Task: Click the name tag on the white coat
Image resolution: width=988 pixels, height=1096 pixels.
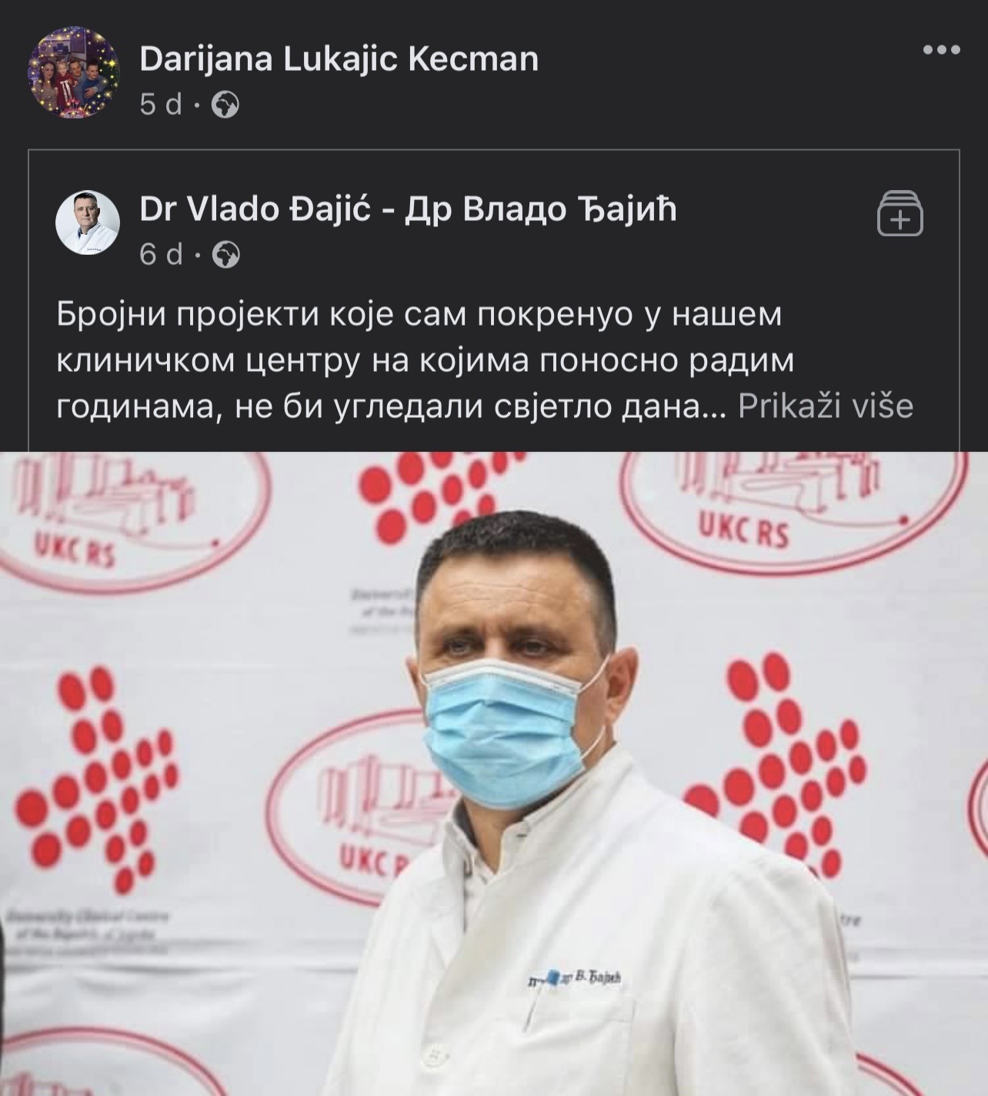Action: (575, 978)
